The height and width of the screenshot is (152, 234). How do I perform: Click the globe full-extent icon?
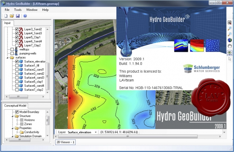coord(230,40)
